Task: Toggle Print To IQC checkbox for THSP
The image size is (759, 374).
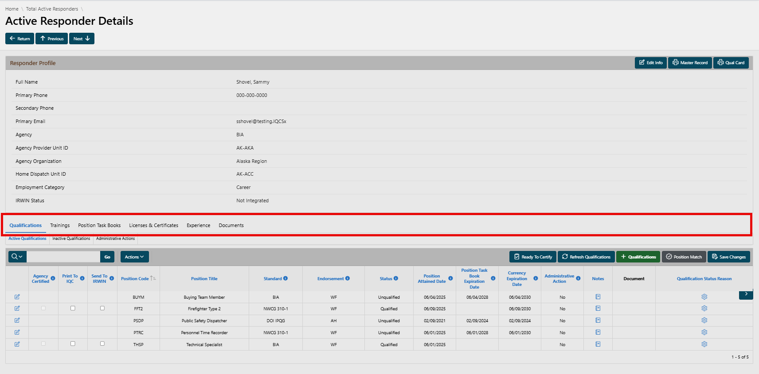Action: (73, 343)
